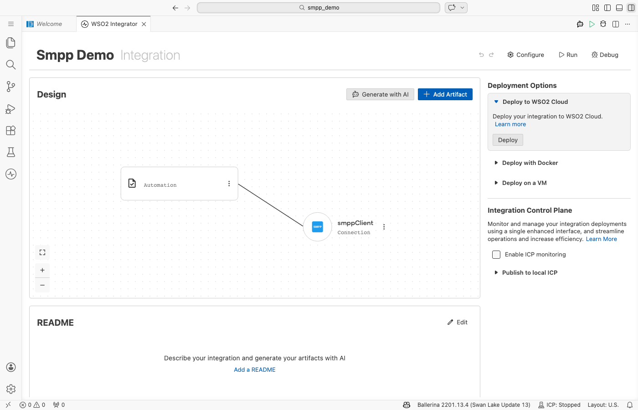Open the Search view in activity bar
The image size is (638, 410).
(11, 65)
